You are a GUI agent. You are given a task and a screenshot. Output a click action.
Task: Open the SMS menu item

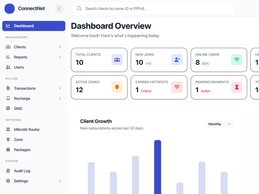tap(34, 109)
